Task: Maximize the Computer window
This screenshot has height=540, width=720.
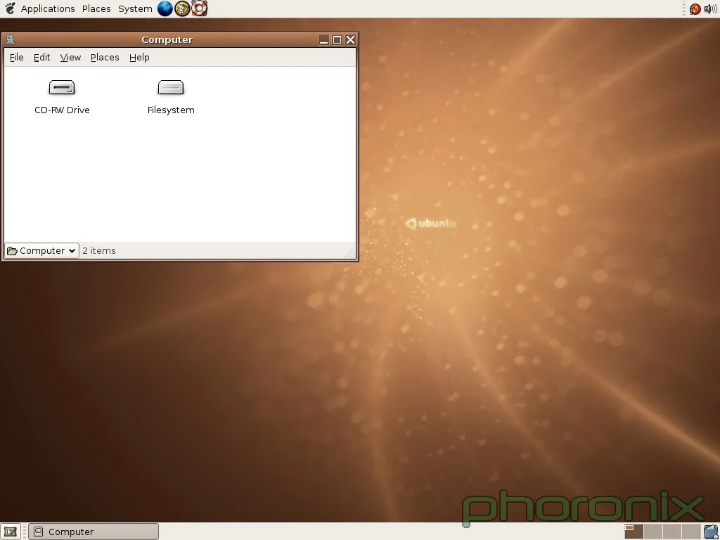Action: (337, 40)
